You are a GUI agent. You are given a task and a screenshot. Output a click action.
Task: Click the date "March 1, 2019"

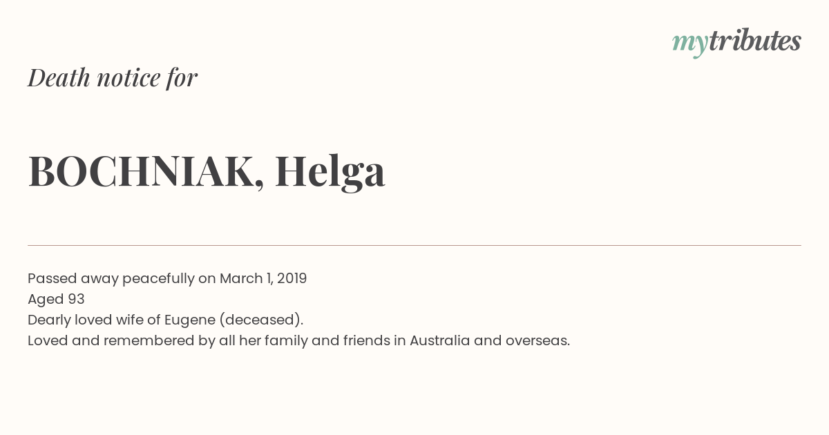(263, 278)
